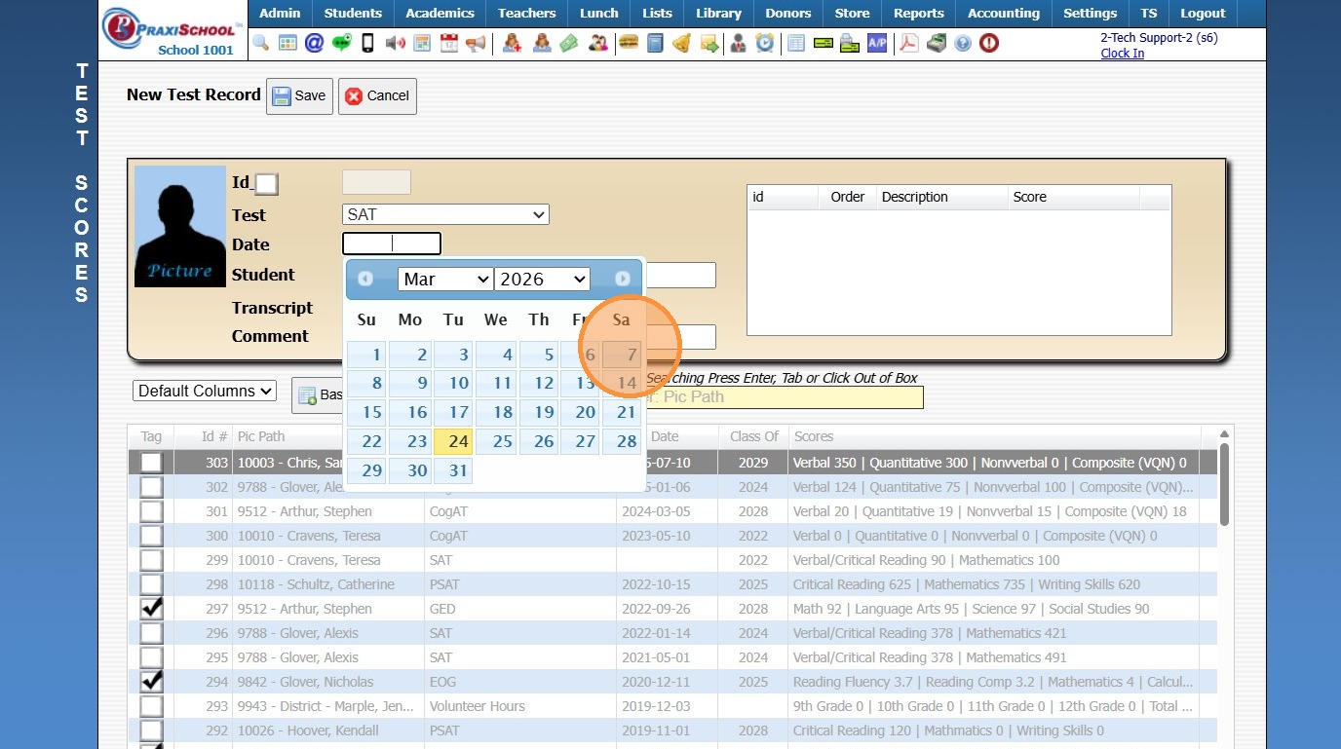1341x749 pixels.
Task: Click the hamburger lunch icon
Action: point(628,43)
